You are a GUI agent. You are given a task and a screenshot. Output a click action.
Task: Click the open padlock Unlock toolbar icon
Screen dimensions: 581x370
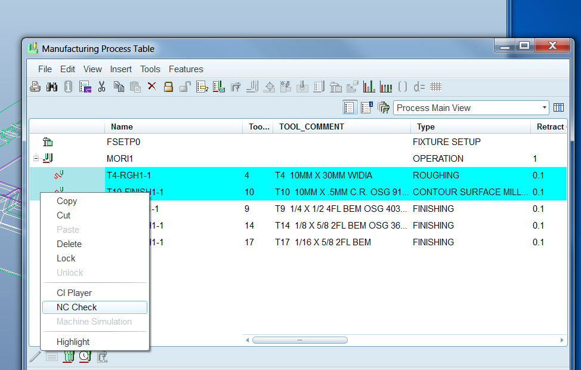(x=185, y=87)
